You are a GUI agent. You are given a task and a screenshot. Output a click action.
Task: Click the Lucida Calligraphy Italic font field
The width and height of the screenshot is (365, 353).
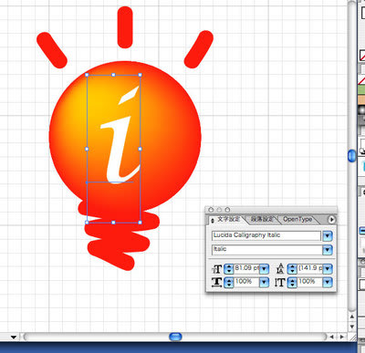266,235
